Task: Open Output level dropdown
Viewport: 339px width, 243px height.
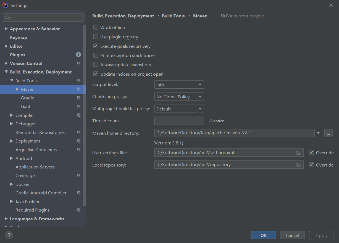Action: pos(179,85)
